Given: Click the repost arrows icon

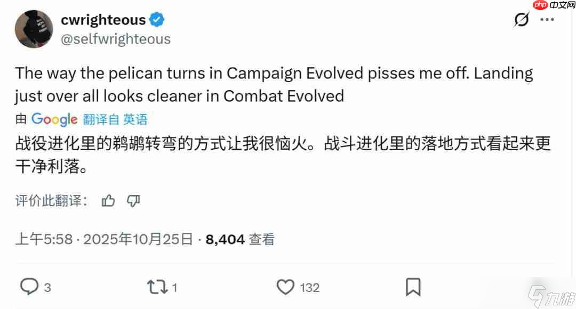Looking at the screenshot, I should pos(157,287).
